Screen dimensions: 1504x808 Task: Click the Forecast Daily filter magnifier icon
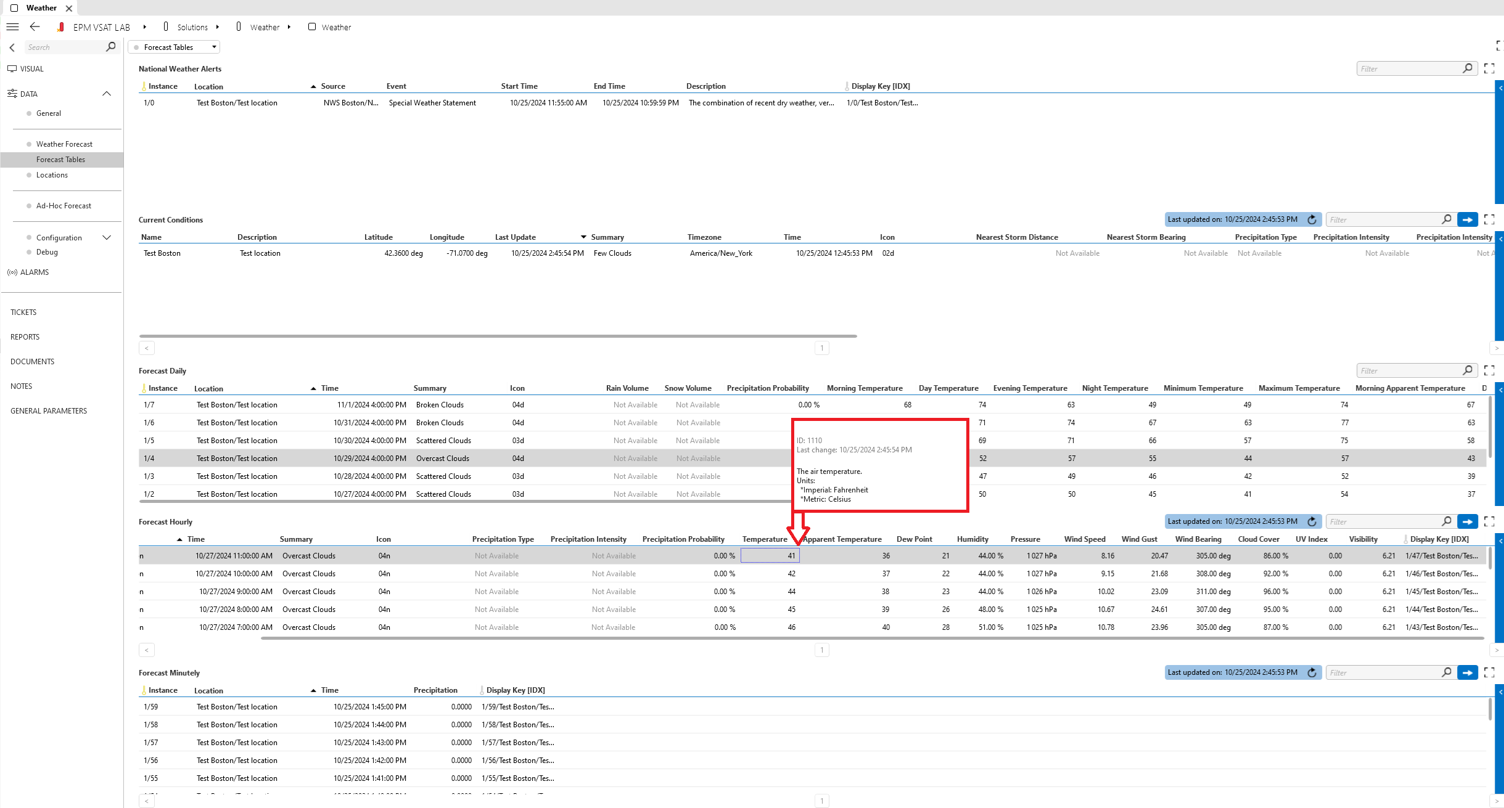point(1468,370)
